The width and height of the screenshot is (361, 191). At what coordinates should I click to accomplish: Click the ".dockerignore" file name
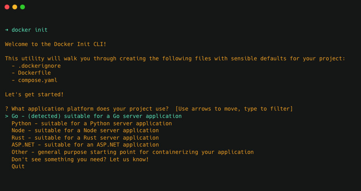pos(39,66)
